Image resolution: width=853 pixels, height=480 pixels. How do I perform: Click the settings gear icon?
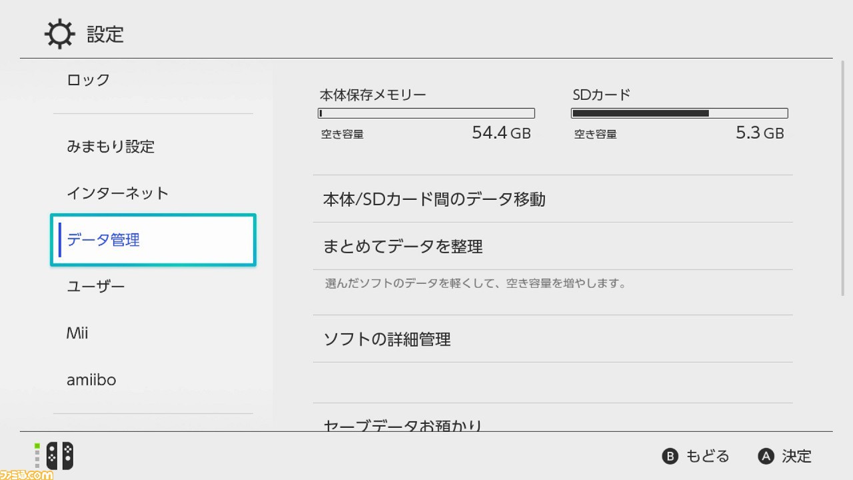[x=59, y=35]
